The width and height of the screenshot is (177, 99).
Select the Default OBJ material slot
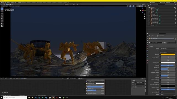162,39
